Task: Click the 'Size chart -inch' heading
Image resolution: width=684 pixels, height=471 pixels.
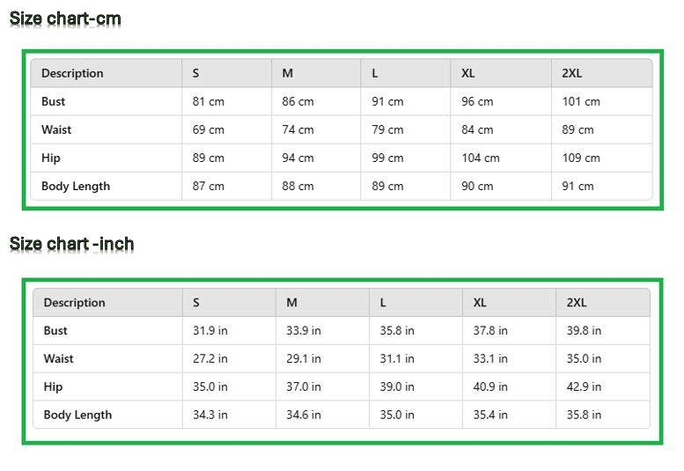Action: 71,244
